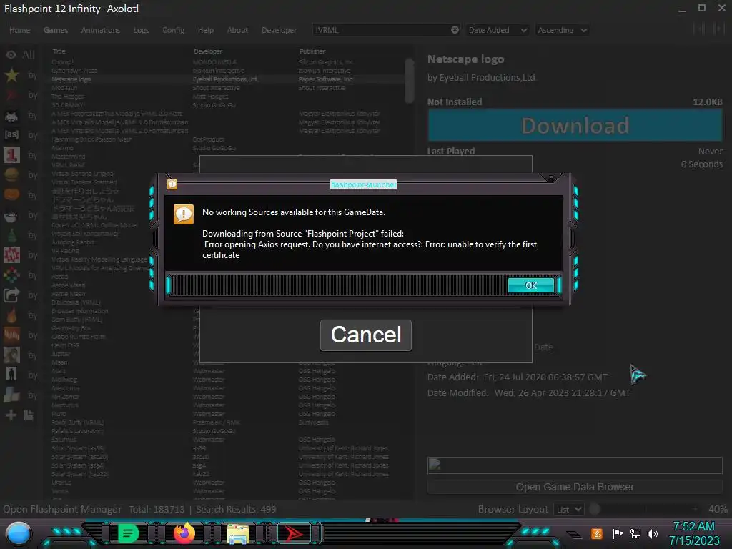Go to the Animations tab
This screenshot has width=732, height=549.
(100, 30)
